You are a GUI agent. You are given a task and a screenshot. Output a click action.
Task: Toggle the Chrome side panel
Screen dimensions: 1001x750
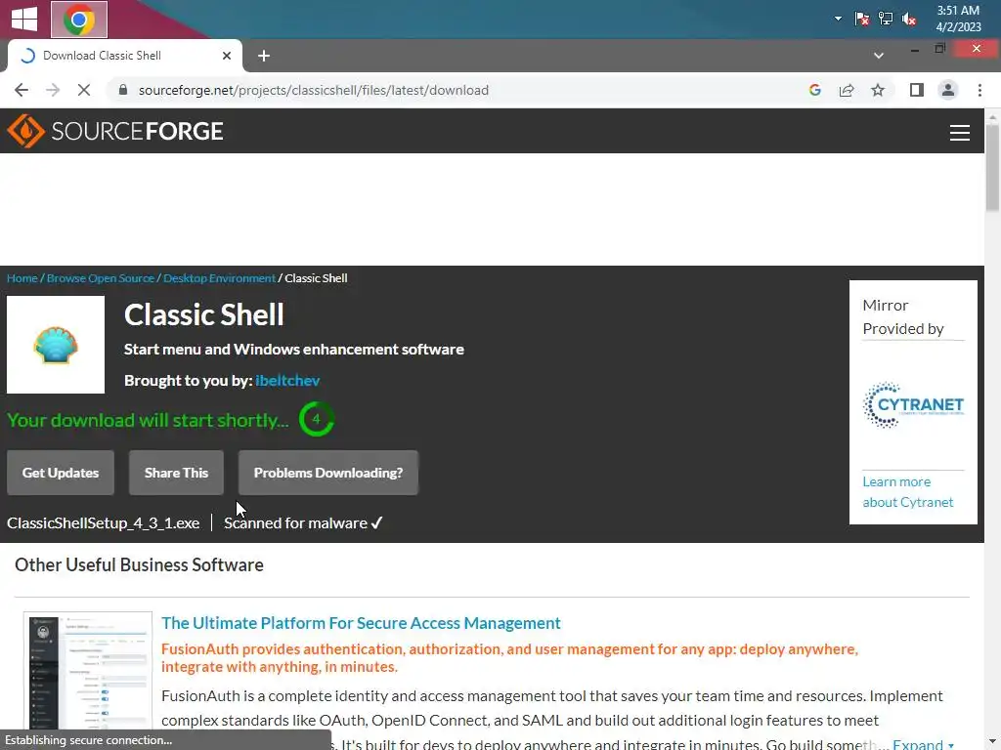917,90
